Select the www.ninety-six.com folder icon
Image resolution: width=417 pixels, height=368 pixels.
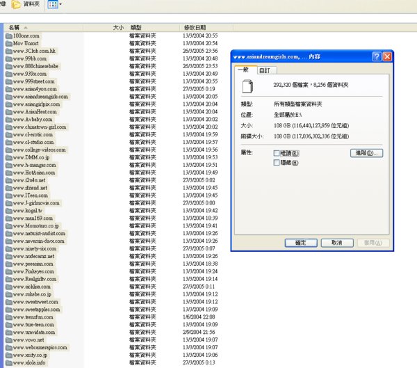coord(9,249)
